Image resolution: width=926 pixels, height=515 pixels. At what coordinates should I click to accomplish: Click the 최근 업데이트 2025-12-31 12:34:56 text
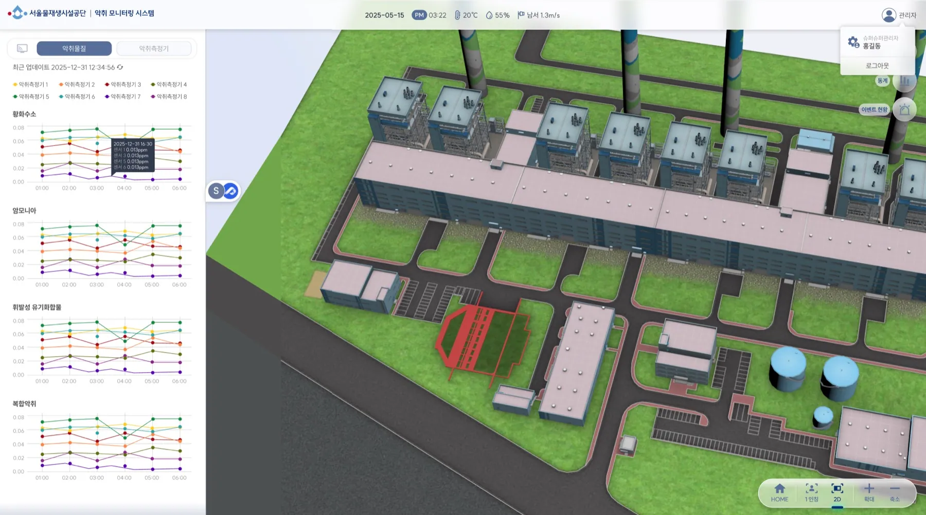(x=64, y=67)
